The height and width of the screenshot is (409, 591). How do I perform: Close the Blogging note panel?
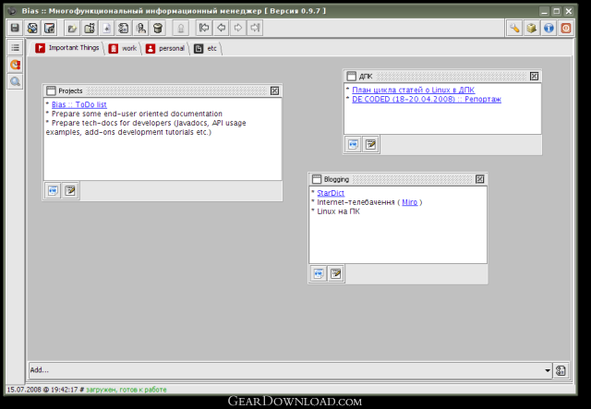[x=480, y=179]
